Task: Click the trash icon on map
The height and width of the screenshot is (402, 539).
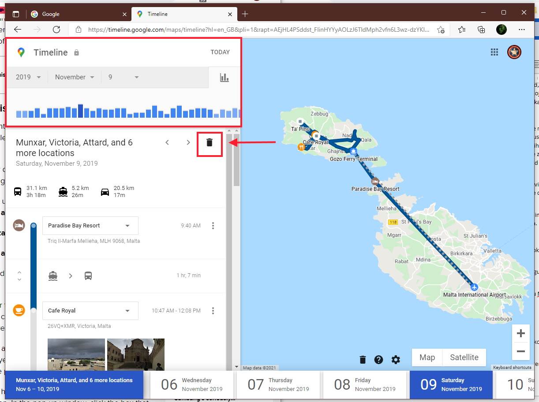Action: 363,360
